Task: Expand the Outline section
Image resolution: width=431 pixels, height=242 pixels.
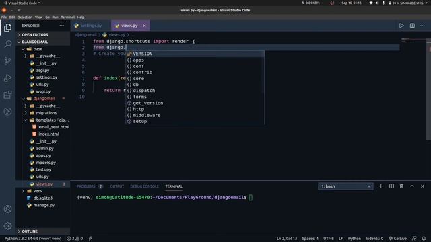Action: (x=42, y=231)
